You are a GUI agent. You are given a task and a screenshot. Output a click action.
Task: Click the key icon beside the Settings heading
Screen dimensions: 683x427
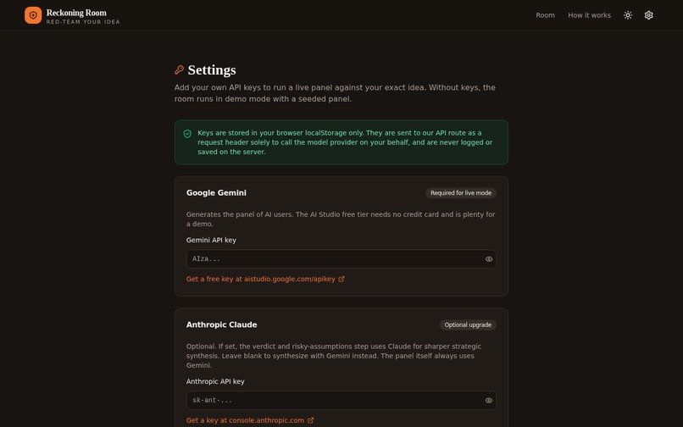tap(179, 69)
